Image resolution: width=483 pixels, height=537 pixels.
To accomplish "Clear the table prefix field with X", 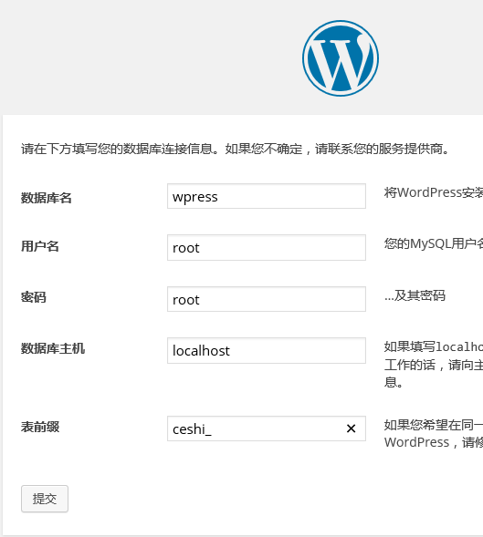I will (351, 429).
